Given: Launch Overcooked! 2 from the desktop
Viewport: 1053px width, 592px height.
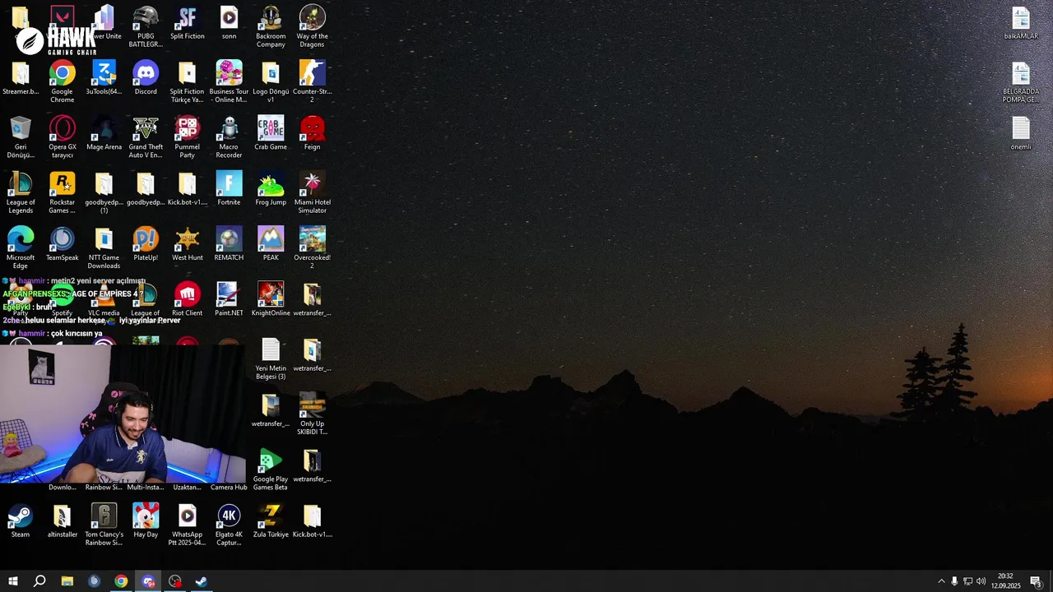Looking at the screenshot, I should tap(313, 247).
